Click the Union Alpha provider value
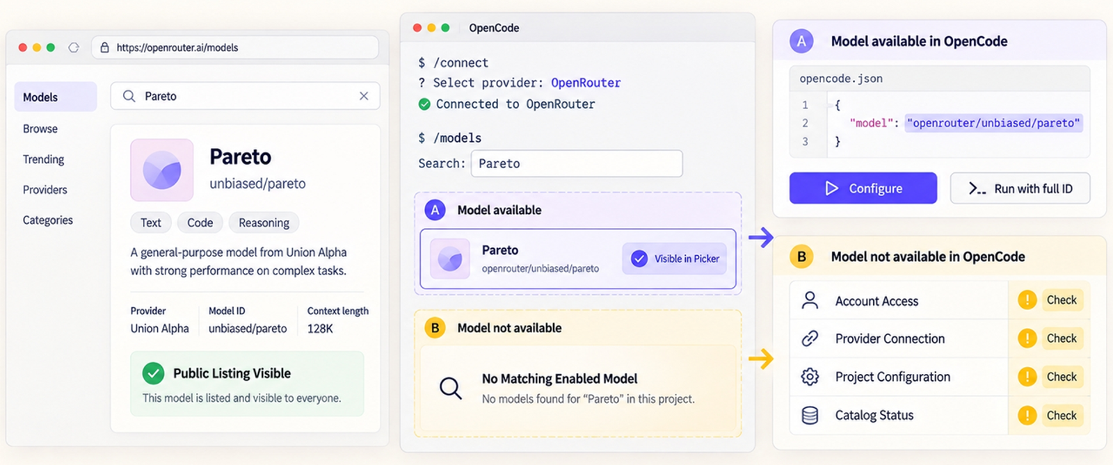The height and width of the screenshot is (465, 1113). (159, 329)
